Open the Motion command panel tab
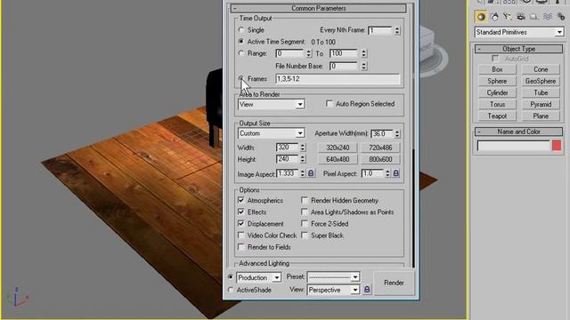 [x=526, y=2]
